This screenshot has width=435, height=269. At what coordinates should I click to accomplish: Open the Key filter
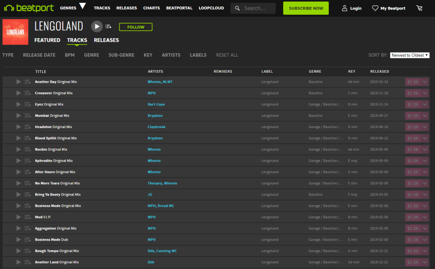148,55
